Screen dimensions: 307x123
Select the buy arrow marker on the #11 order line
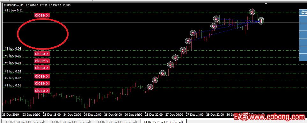pos(252,12)
